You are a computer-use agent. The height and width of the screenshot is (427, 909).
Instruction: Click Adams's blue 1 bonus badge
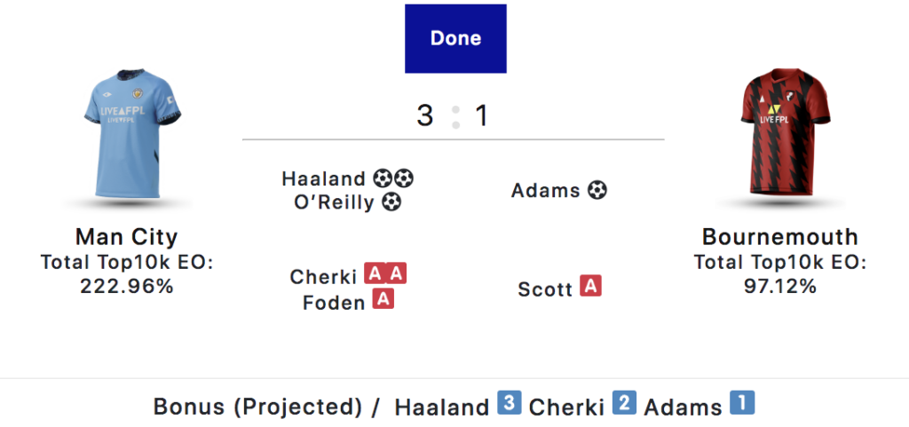[x=742, y=403]
